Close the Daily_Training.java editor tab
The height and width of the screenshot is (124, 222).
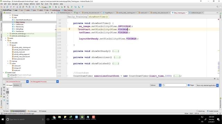coord(187,13)
